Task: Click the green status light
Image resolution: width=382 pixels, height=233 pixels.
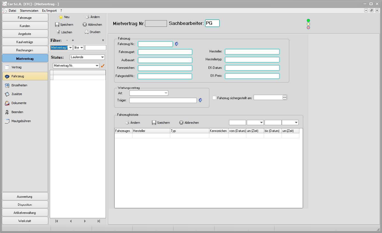Action: [308, 20]
